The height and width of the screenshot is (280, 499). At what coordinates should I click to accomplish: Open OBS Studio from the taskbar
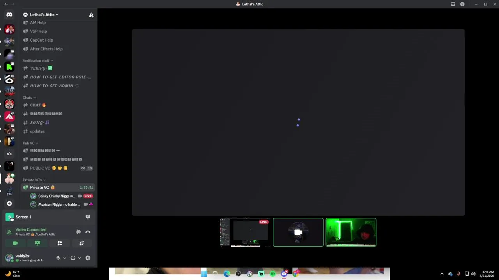(238, 274)
